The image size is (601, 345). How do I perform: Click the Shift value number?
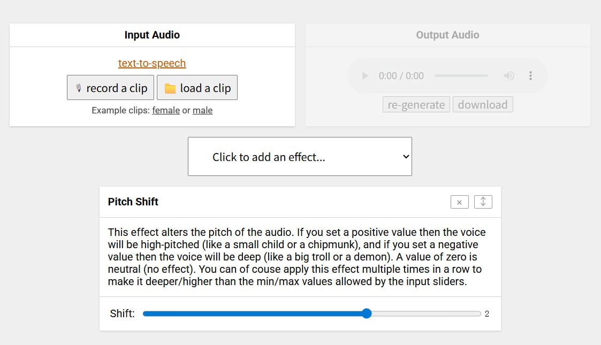487,314
